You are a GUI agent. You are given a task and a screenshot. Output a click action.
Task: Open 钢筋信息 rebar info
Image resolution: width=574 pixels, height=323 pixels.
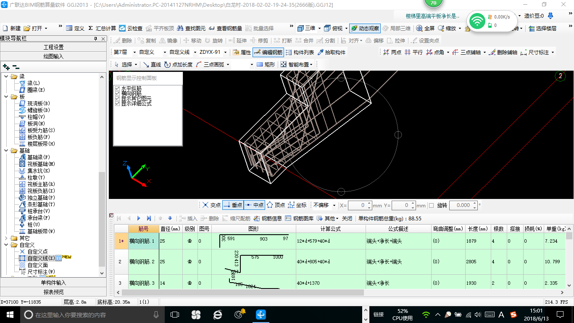tap(267, 219)
